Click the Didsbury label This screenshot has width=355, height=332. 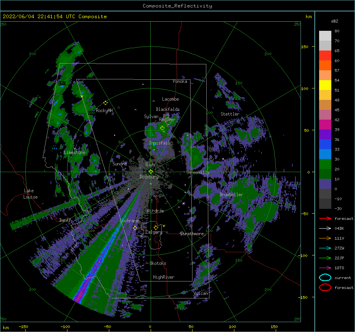(149, 177)
